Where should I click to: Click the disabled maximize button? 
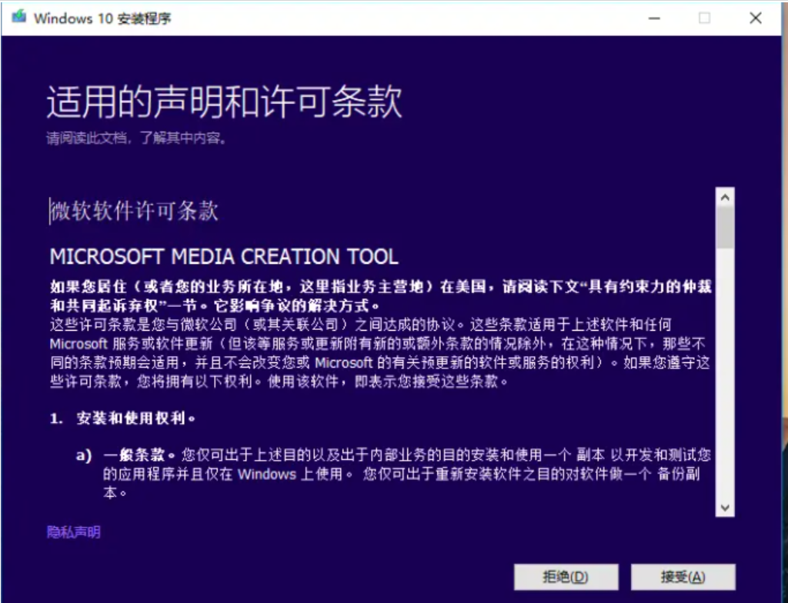(703, 17)
